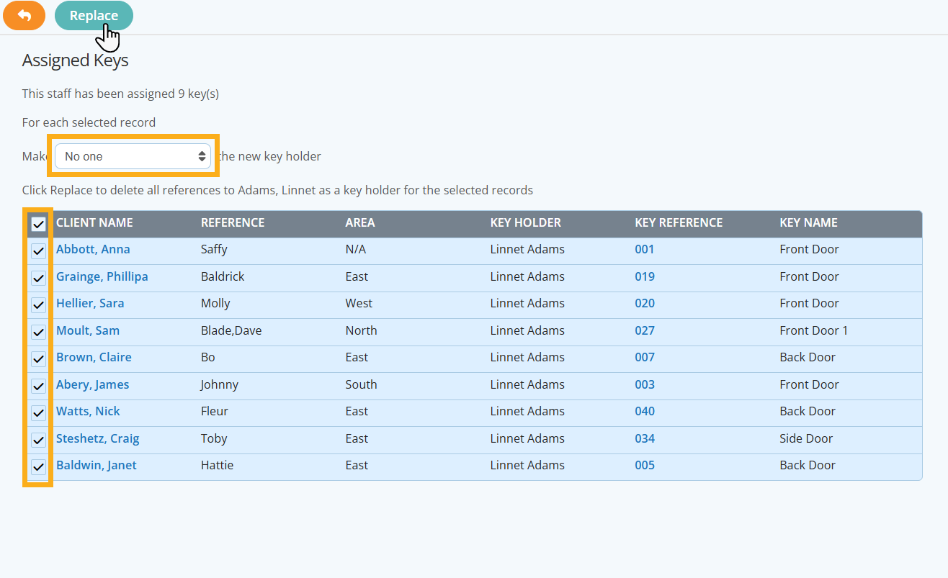
Task: Open the Watts, Nick client record
Action: [x=88, y=411]
